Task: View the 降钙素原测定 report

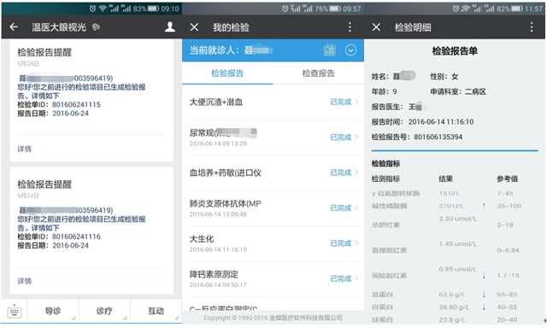Action: (273, 278)
